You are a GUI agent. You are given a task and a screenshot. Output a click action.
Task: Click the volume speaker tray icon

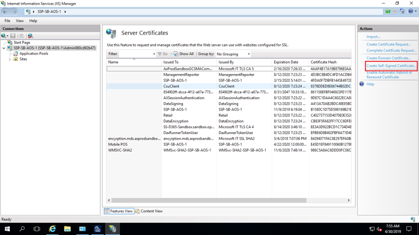pos(379,229)
